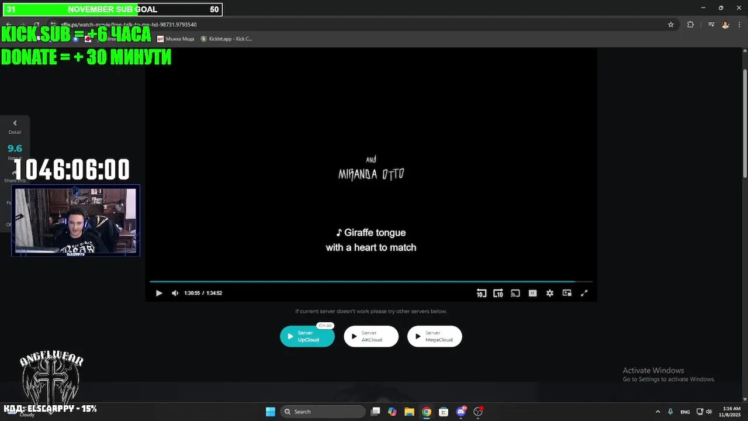Switch to Server AKCloud
The image size is (748, 421).
371,336
